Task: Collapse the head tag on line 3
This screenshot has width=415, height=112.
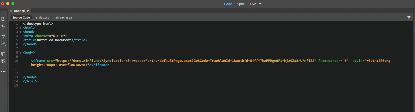Action: point(20,32)
